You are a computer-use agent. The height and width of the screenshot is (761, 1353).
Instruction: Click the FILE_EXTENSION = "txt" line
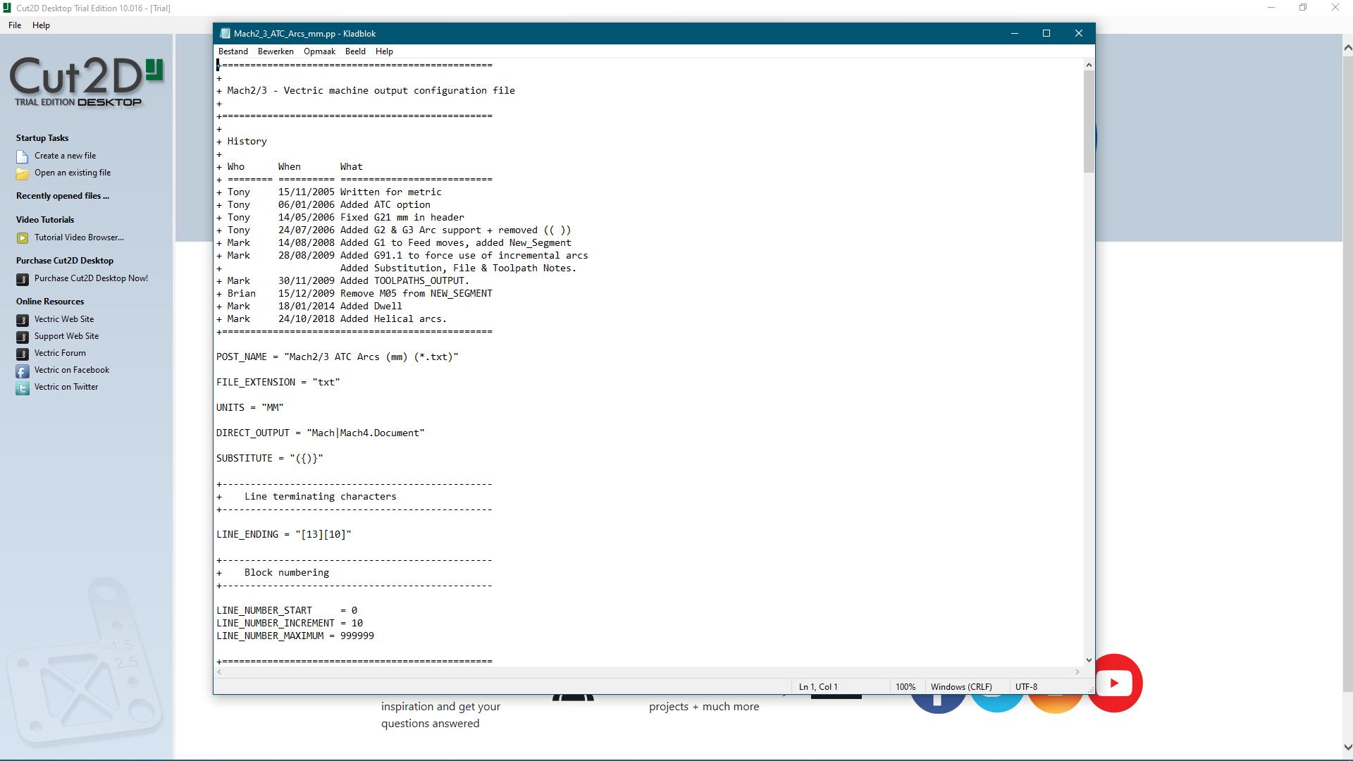pos(278,382)
